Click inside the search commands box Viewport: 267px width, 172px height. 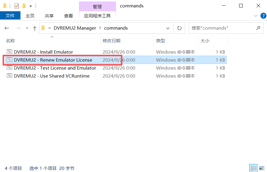224,28
